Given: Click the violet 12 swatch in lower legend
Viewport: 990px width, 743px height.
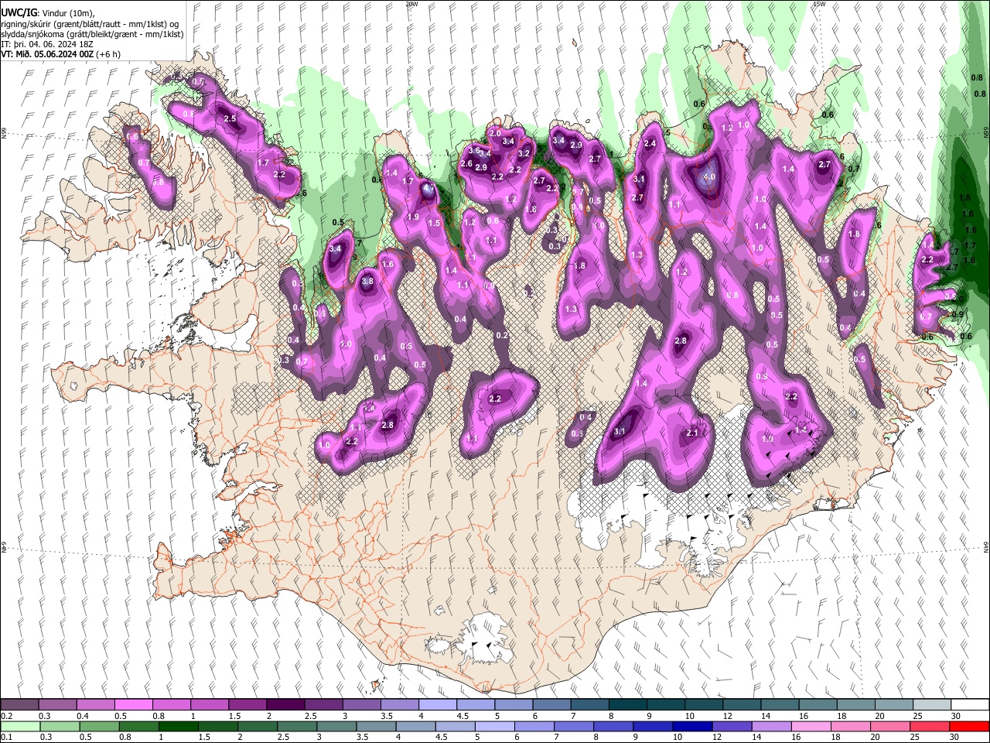Looking at the screenshot, I should pos(732,726).
